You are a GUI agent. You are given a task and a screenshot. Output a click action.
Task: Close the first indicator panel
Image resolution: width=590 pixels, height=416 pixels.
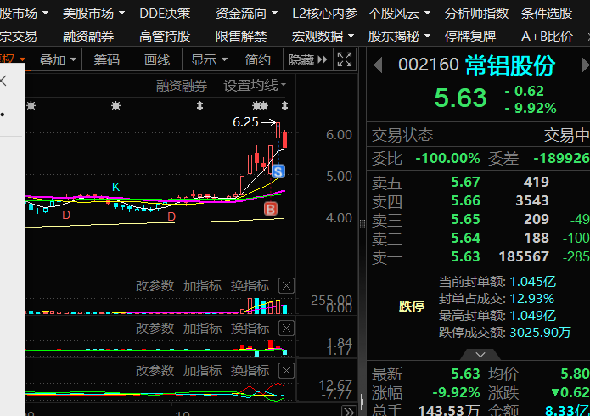(286, 286)
